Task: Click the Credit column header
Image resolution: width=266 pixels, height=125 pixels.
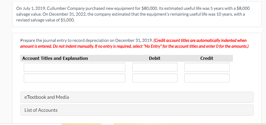Action: [207, 58]
